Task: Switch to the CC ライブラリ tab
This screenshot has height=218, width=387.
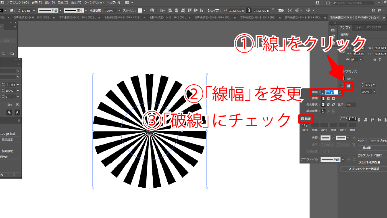Action: point(374,27)
